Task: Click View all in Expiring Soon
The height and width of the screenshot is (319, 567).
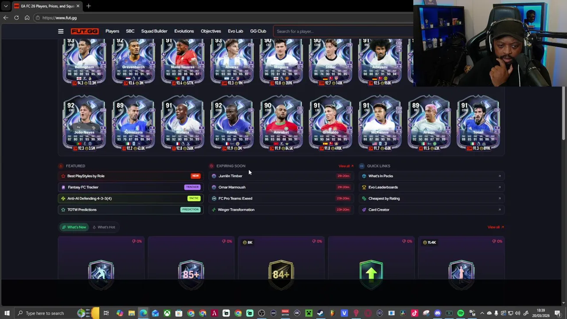Action: tap(346, 166)
